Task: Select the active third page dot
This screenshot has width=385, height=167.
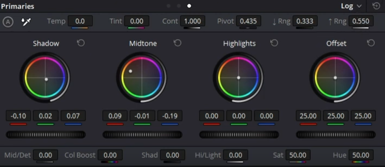Action: click(x=189, y=6)
